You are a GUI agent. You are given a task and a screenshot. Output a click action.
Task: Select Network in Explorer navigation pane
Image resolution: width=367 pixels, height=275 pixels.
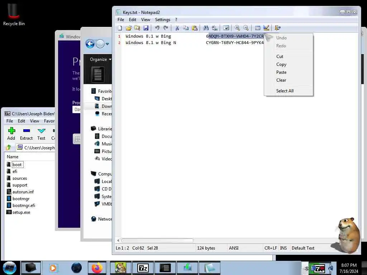click(x=105, y=219)
